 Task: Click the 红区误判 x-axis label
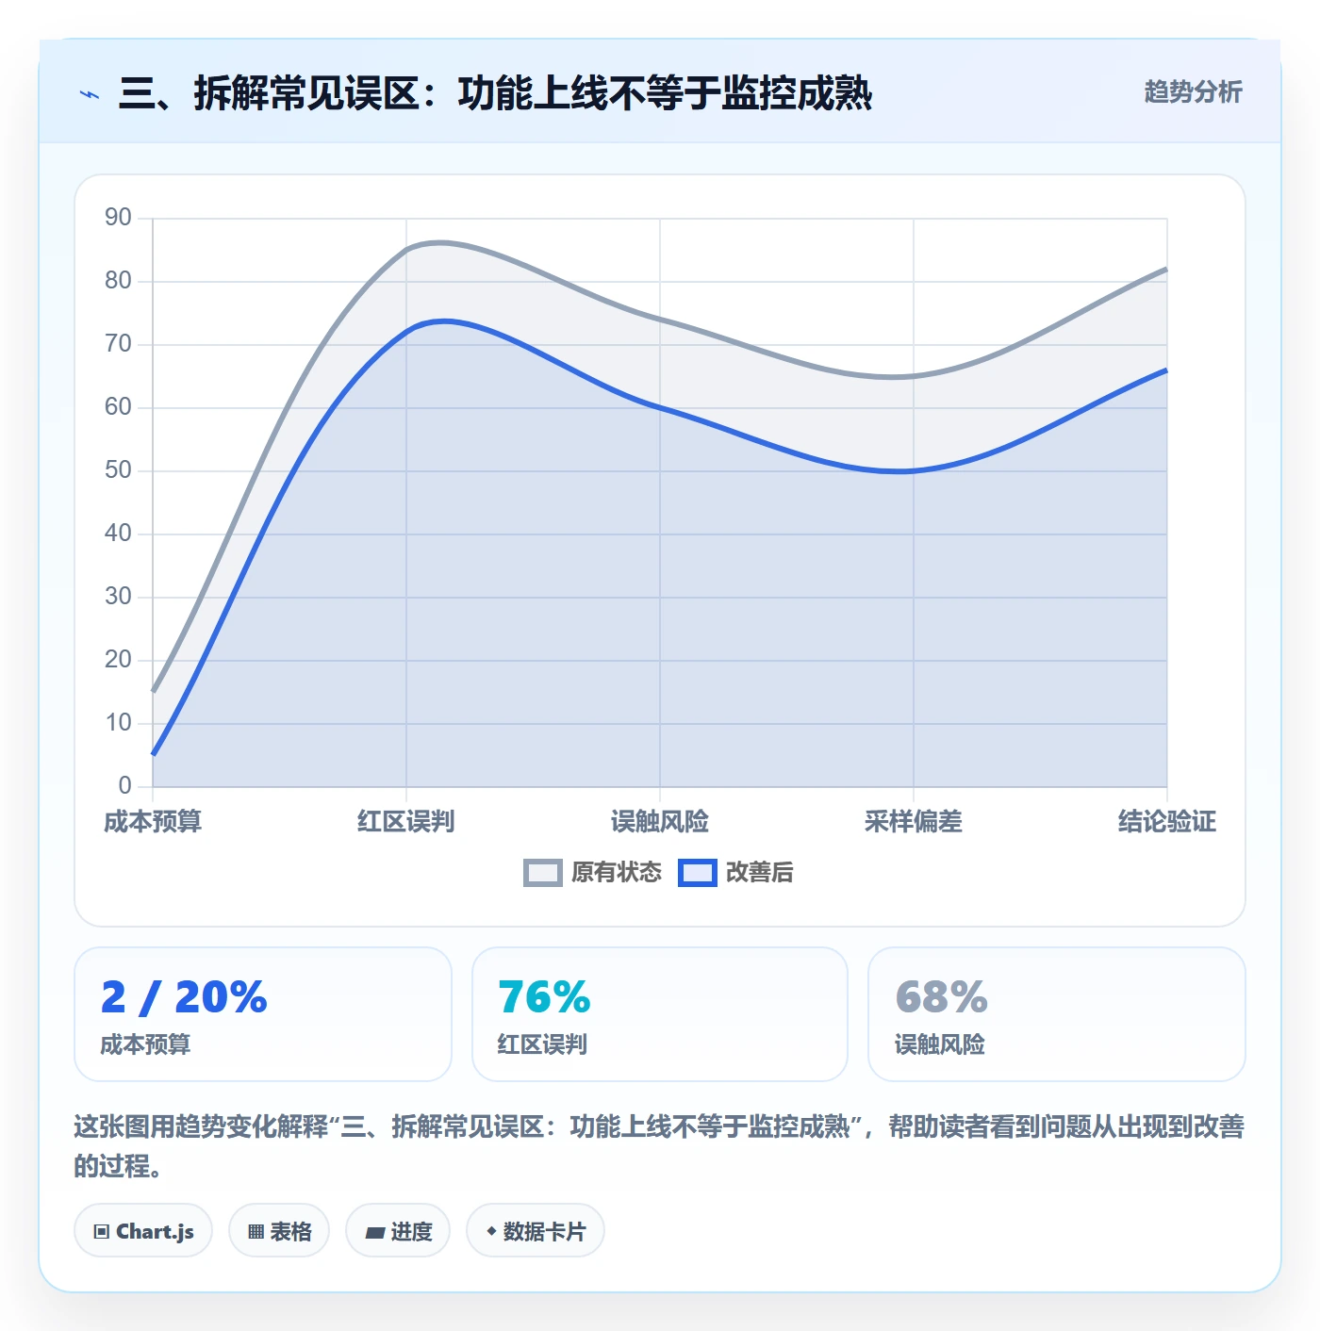[406, 822]
